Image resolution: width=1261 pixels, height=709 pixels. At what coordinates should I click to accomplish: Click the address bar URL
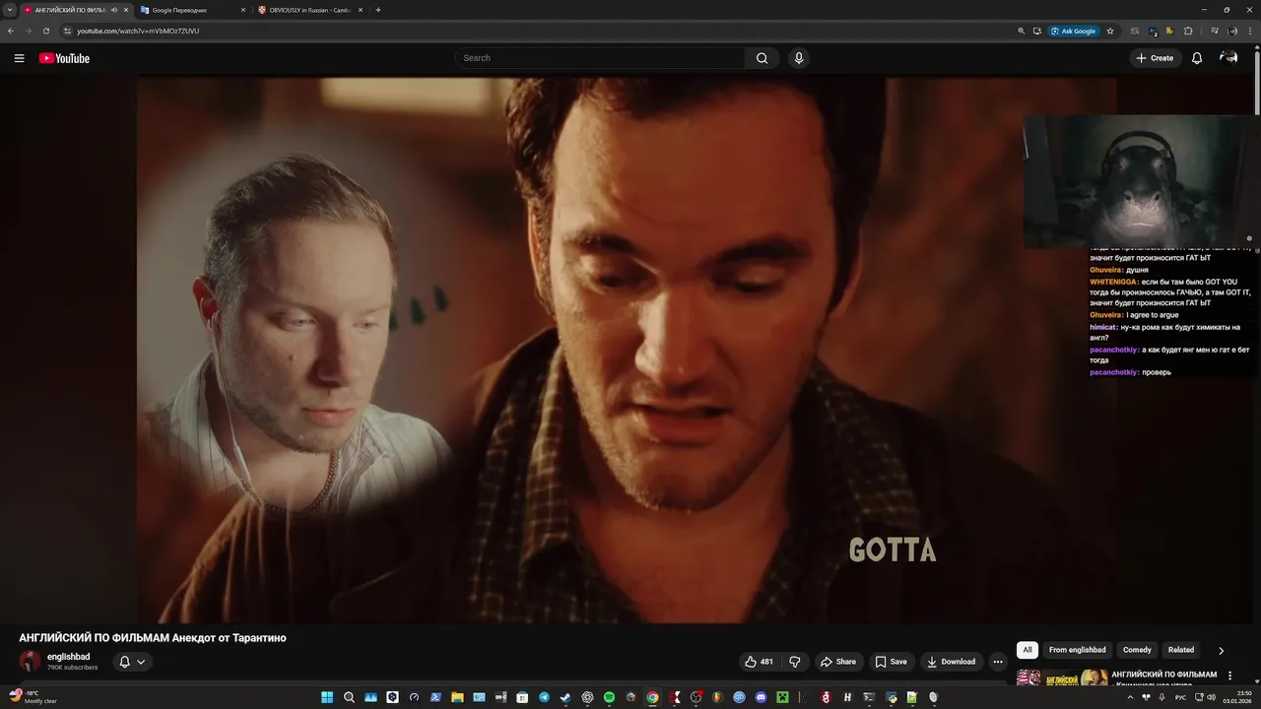[x=138, y=31]
